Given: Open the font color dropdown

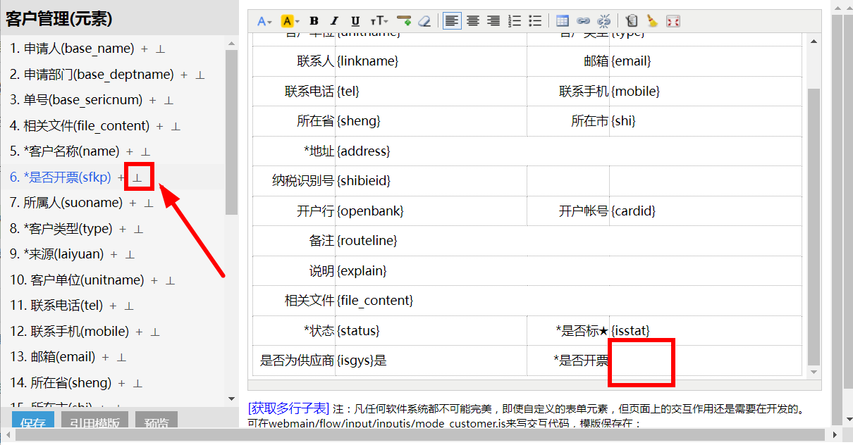Looking at the screenshot, I should click(264, 21).
